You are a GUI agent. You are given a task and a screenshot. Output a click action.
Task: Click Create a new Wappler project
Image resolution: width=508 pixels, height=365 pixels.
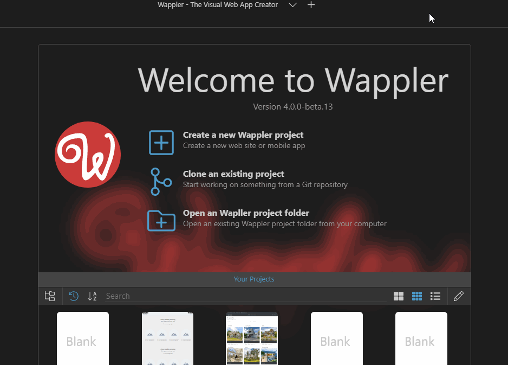243,135
